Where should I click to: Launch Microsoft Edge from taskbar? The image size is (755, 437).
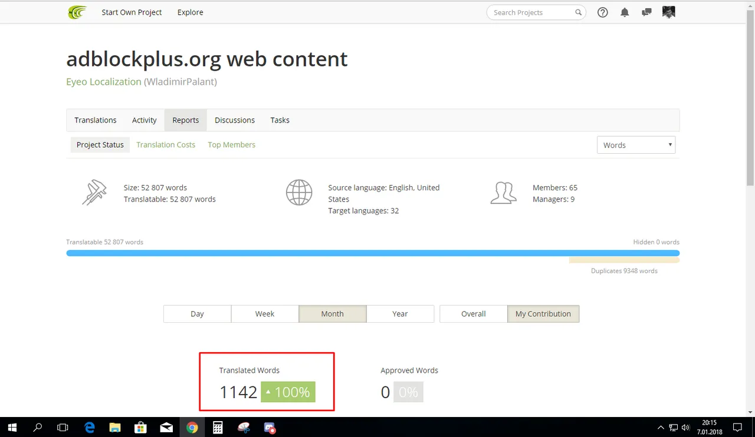click(x=90, y=428)
